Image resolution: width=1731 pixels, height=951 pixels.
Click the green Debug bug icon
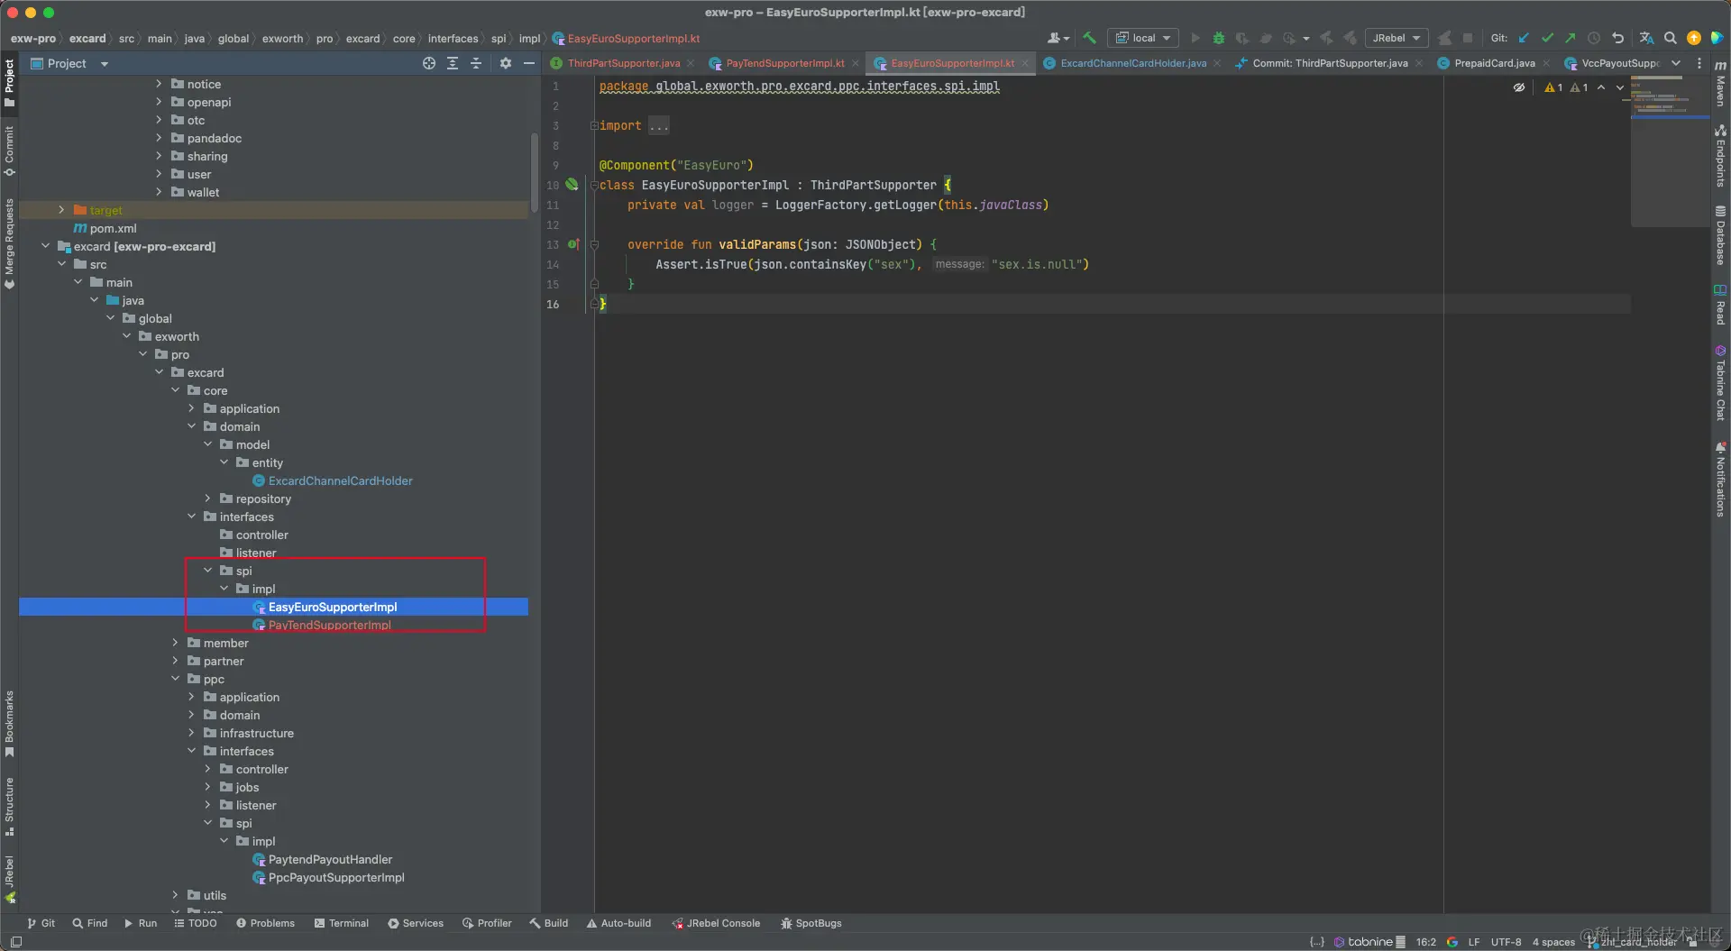coord(1219,38)
